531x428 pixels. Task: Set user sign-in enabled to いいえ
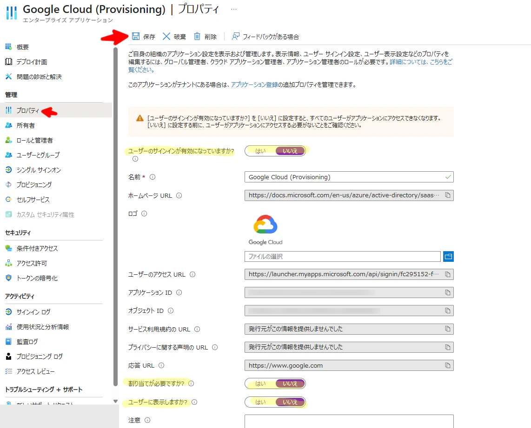[x=290, y=151]
